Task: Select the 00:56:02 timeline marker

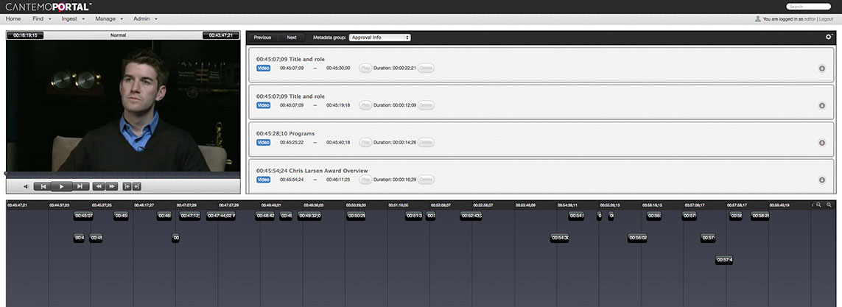Action: (637, 238)
